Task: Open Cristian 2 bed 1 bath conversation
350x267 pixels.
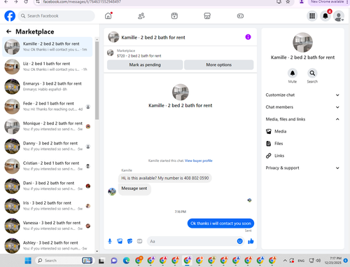Action: click(x=48, y=166)
